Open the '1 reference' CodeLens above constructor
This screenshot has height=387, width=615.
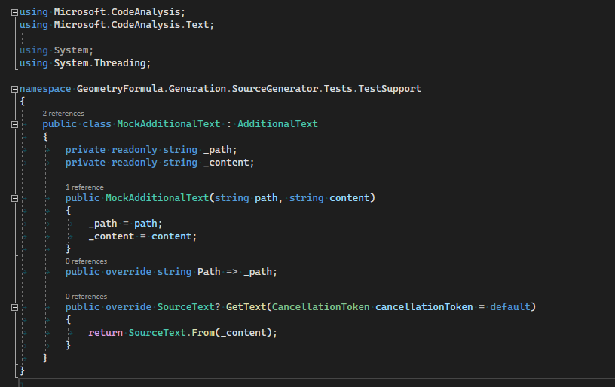[84, 187]
